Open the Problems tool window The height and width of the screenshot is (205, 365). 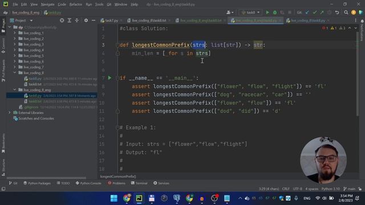pyautogui.click(x=116, y=183)
